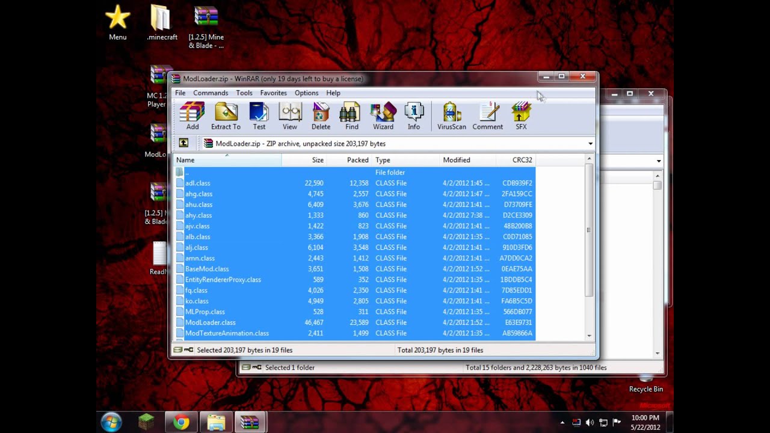The height and width of the screenshot is (433, 770).
Task: Select alj.class in the file list
Action: tap(354, 248)
